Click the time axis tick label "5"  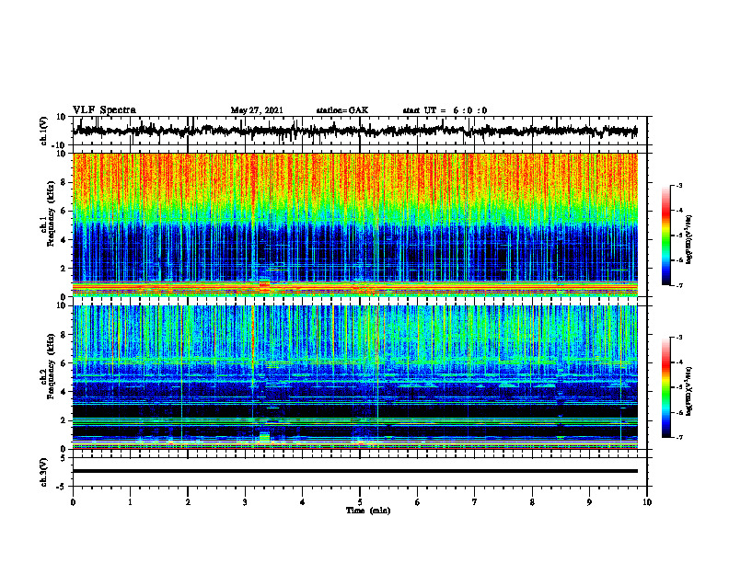coord(360,502)
